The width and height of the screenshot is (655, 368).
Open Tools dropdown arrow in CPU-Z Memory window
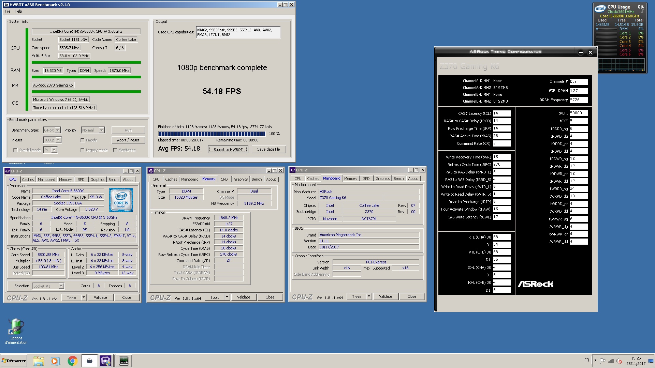(x=227, y=297)
